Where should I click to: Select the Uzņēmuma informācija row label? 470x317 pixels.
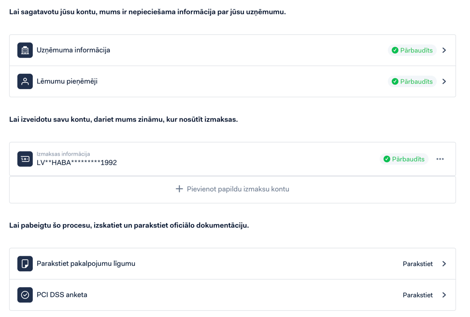pos(73,50)
